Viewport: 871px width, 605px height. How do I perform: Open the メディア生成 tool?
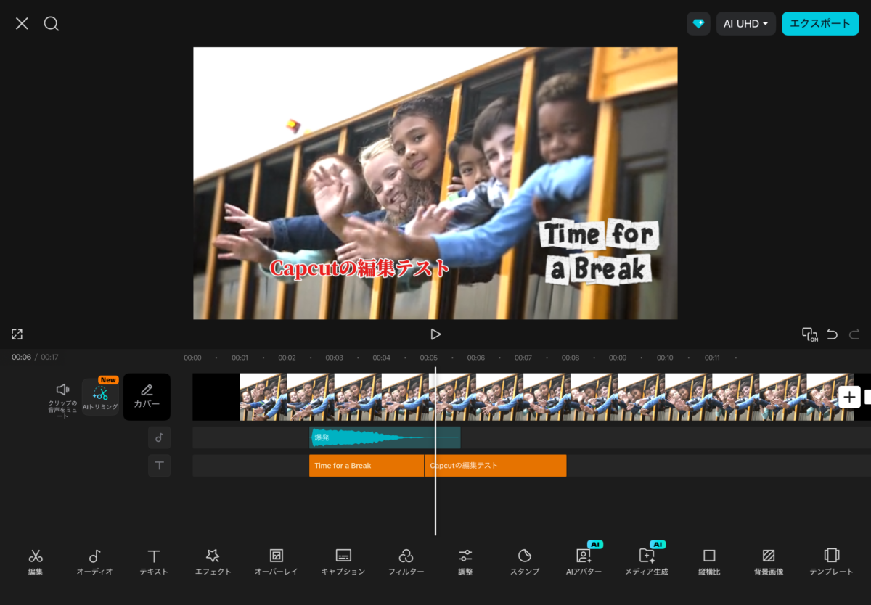[647, 562]
